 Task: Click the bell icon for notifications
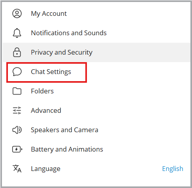[x=17, y=33]
